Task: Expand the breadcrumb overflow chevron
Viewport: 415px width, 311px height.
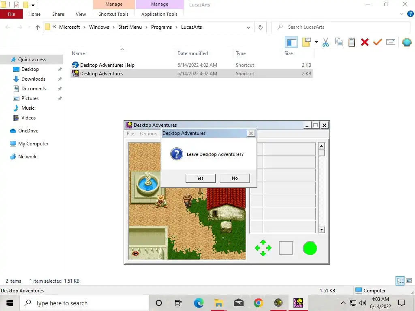Action: click(x=54, y=27)
